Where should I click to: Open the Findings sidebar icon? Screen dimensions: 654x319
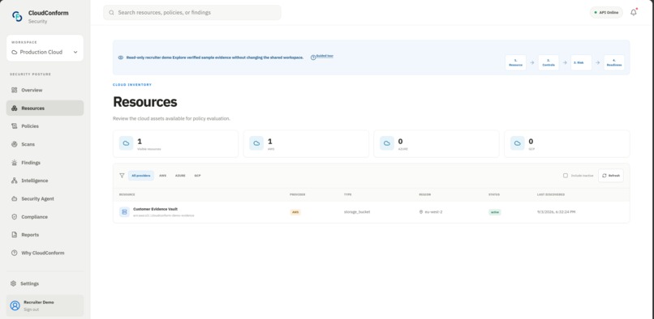[x=14, y=163]
